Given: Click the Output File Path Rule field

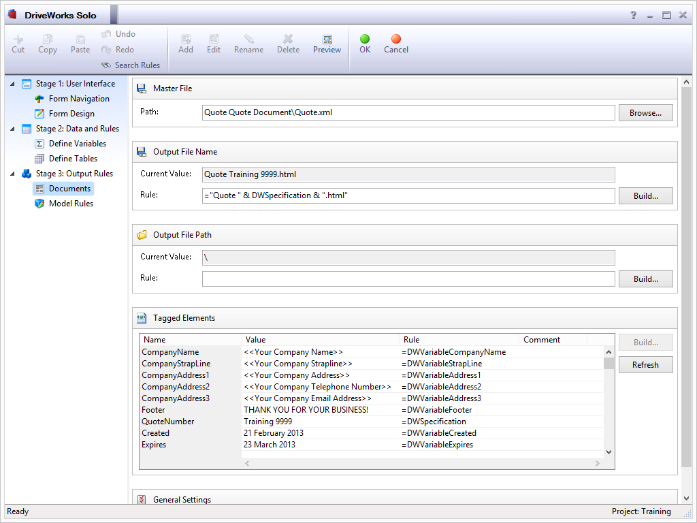Looking at the screenshot, I should (408, 279).
